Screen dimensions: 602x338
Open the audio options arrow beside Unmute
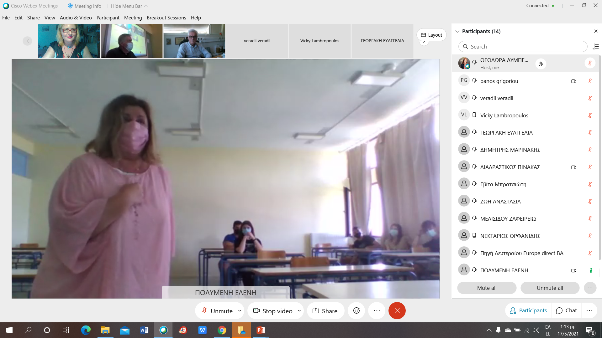point(240,311)
